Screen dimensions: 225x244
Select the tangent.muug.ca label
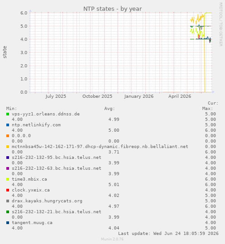point(32,223)
